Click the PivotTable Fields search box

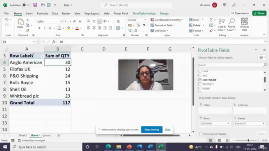click(x=232, y=65)
